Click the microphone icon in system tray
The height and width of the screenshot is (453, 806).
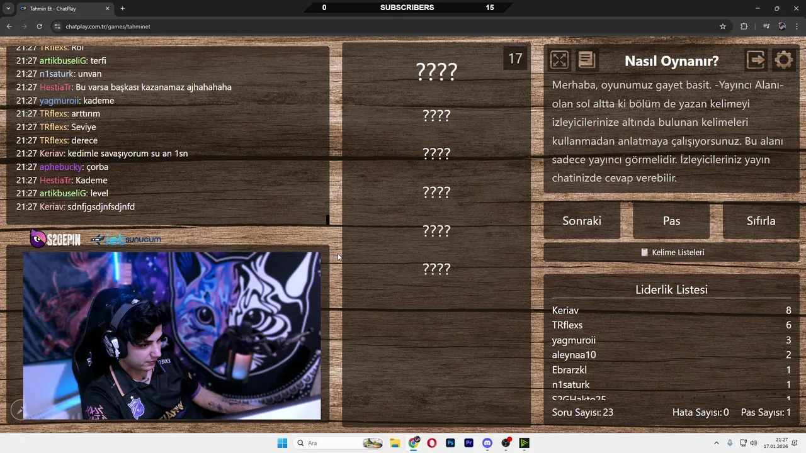point(730,443)
